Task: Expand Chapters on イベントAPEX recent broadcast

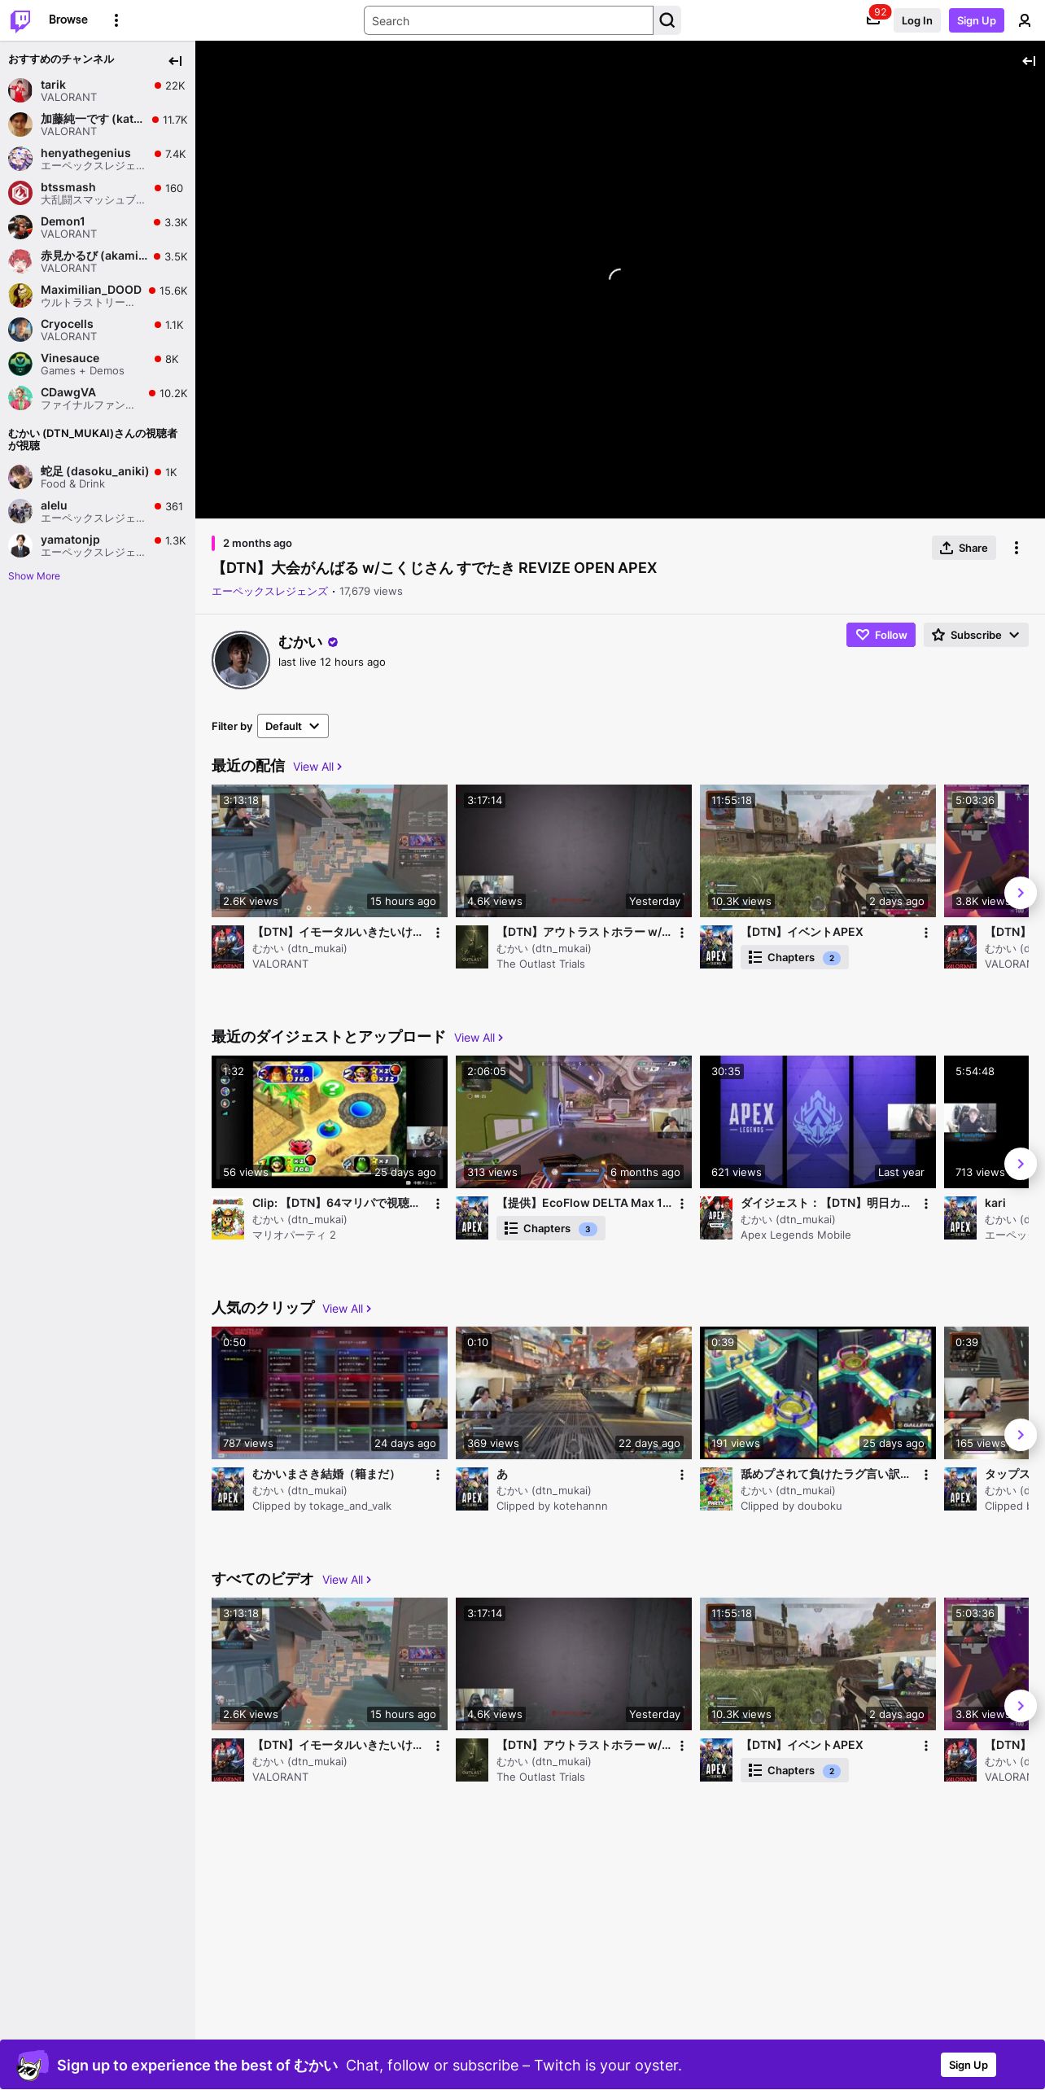Action: (794, 957)
